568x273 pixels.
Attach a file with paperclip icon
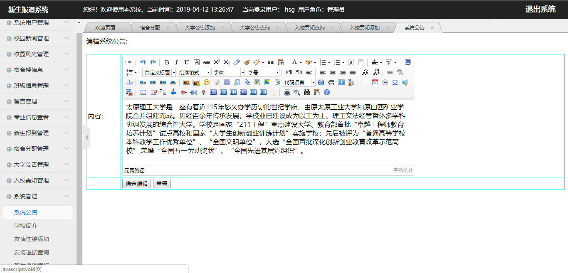[x=247, y=82]
